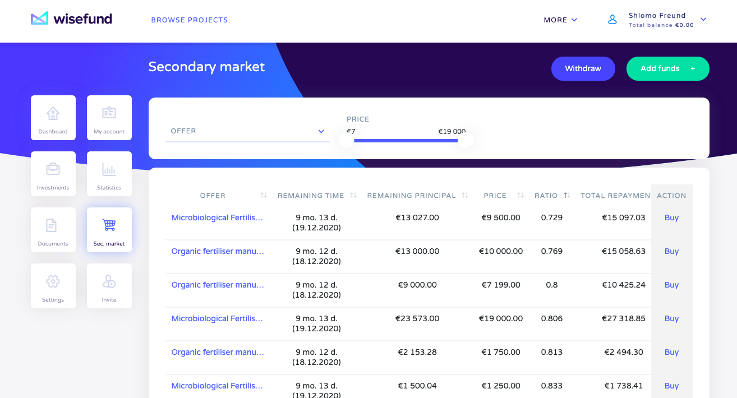Open the My account tile

pos(109,118)
